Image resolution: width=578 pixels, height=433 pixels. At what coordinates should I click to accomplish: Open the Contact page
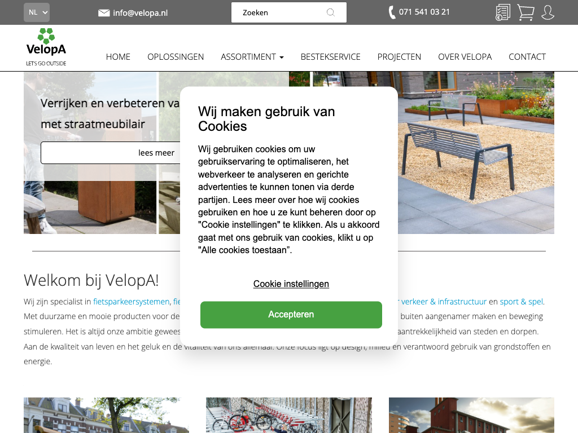pos(527,57)
